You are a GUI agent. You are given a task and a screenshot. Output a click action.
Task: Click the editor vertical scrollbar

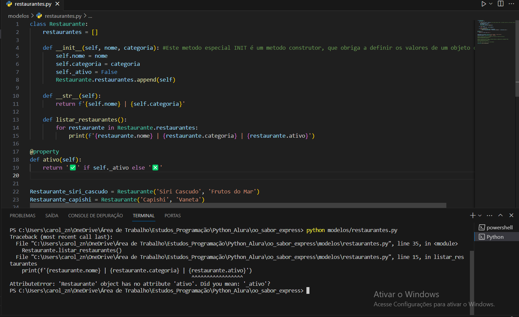(x=517, y=59)
